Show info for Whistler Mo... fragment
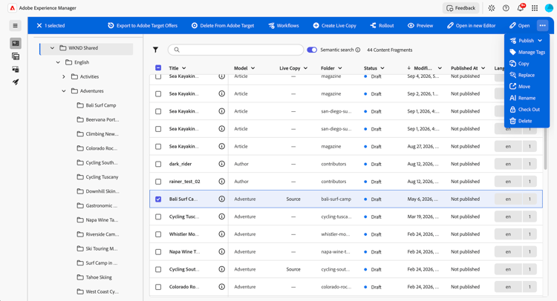557x301 pixels. [221, 234]
